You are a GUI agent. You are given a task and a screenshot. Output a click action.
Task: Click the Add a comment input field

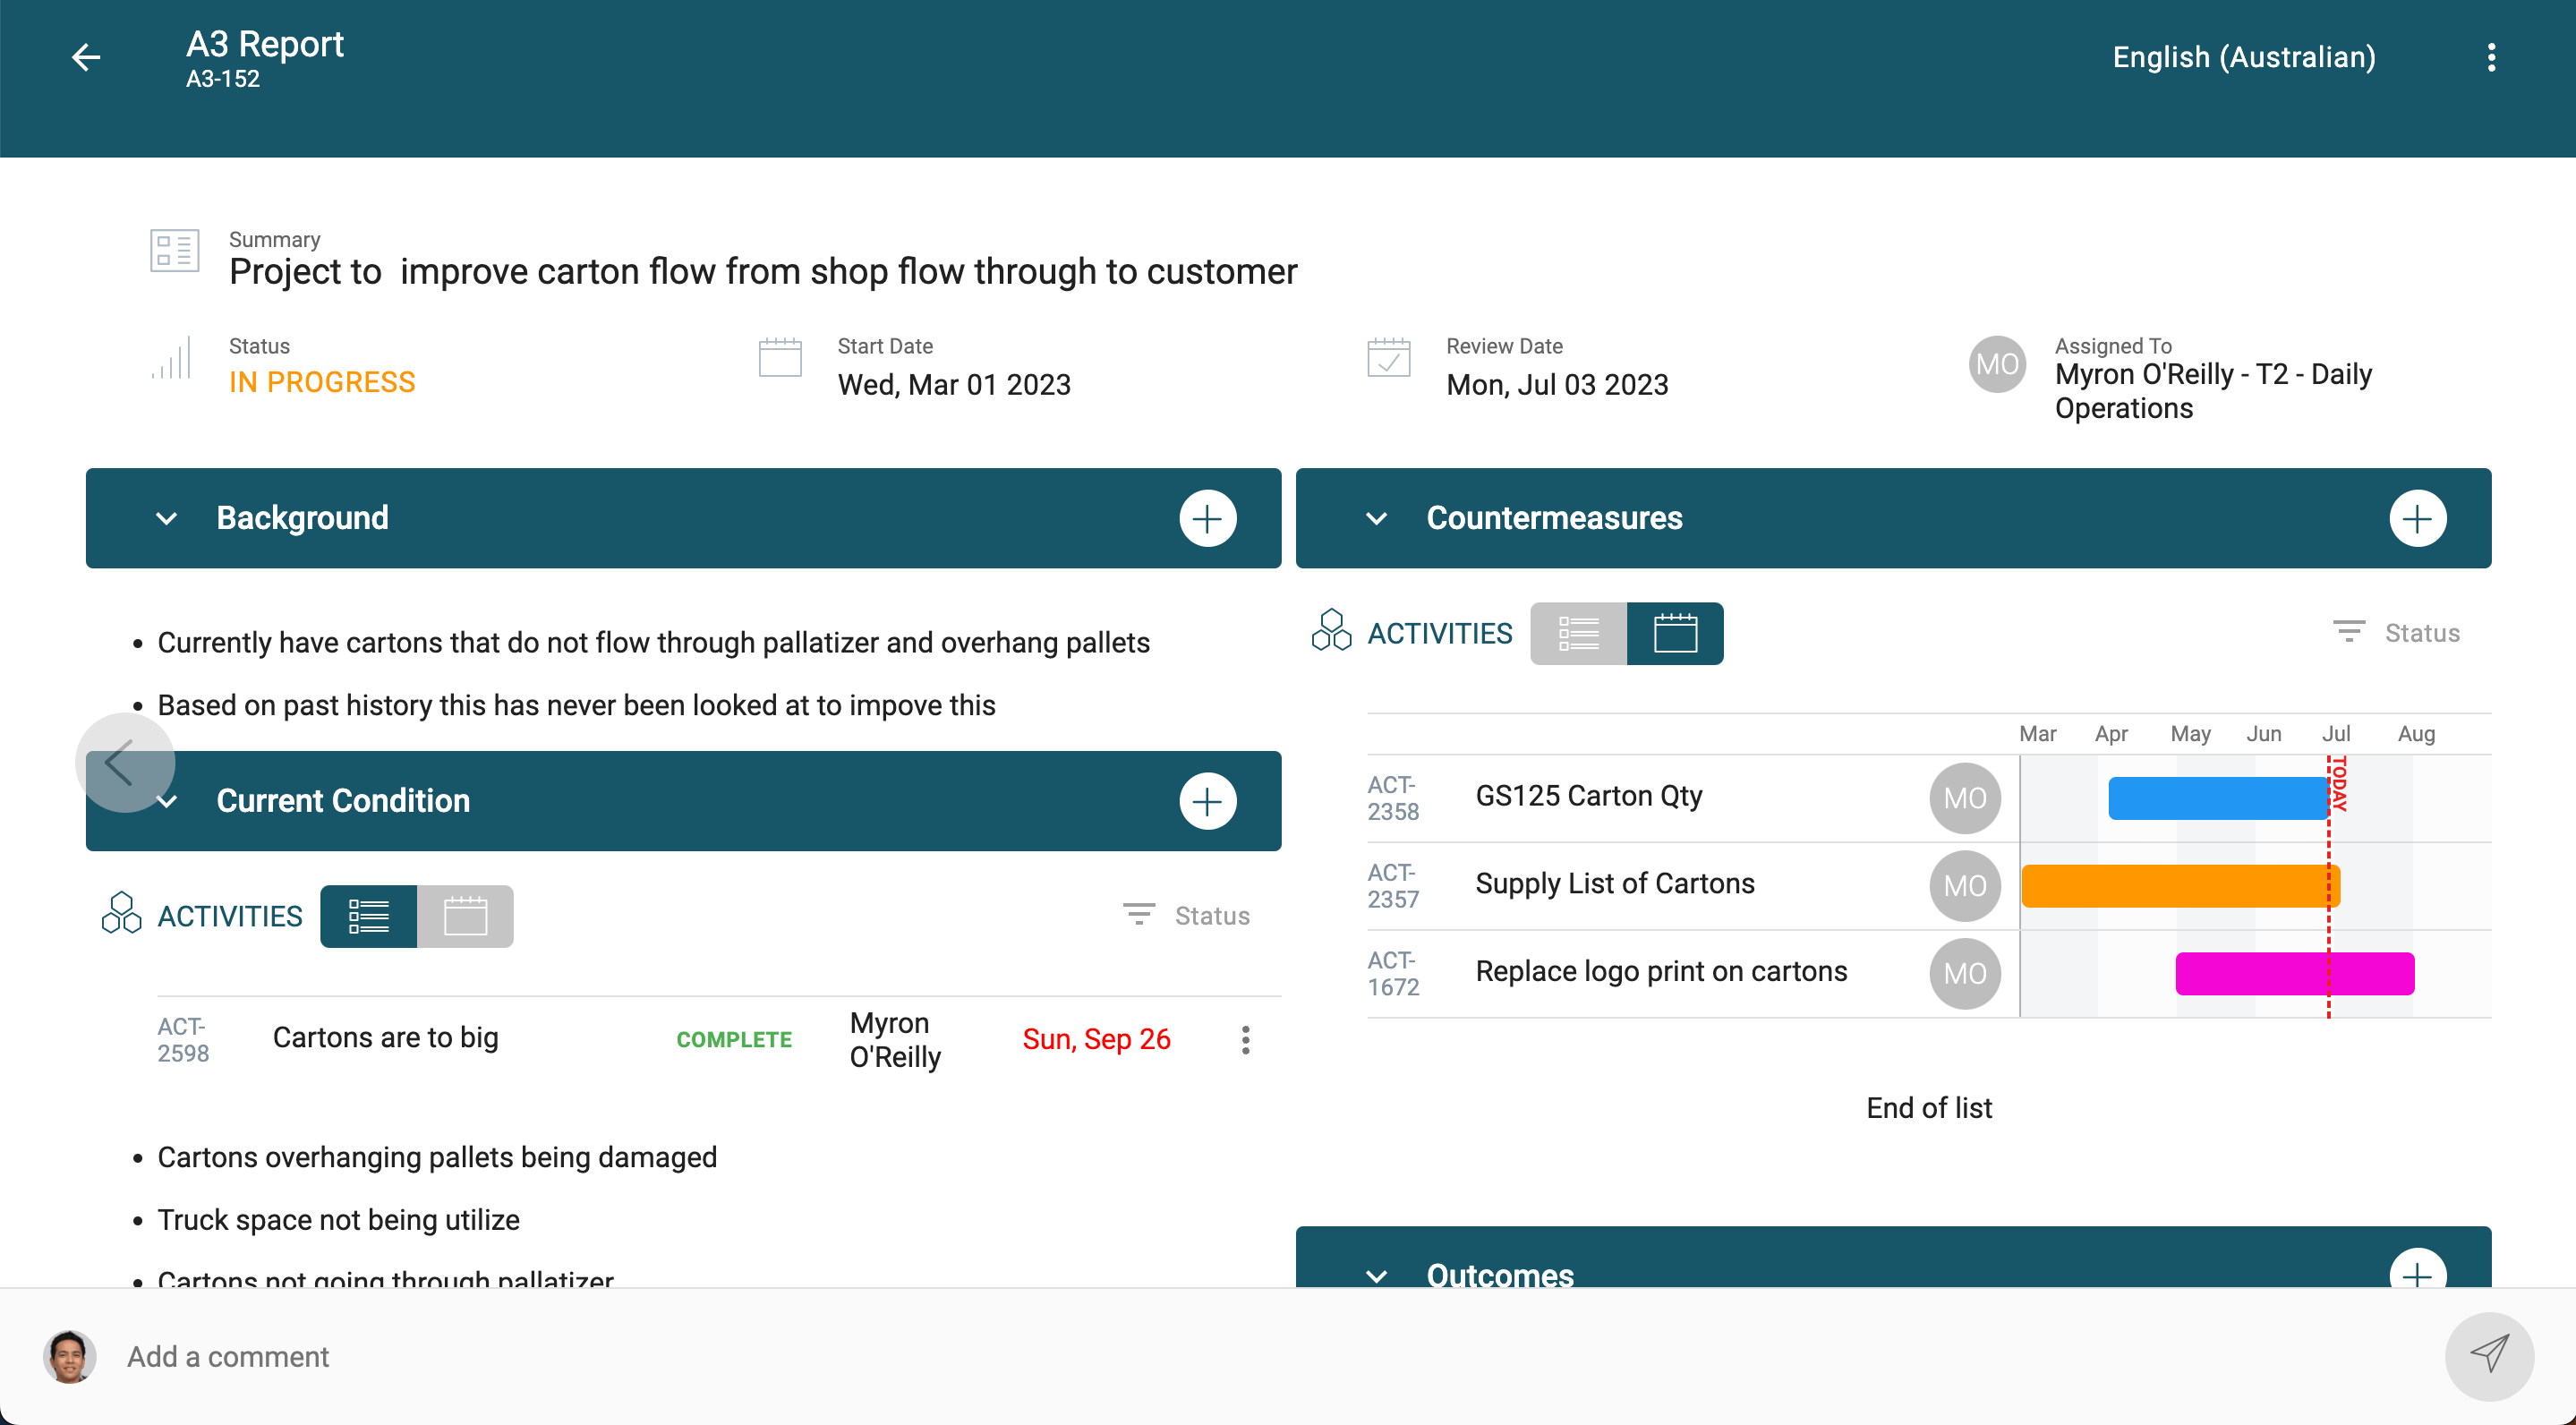point(600,1356)
